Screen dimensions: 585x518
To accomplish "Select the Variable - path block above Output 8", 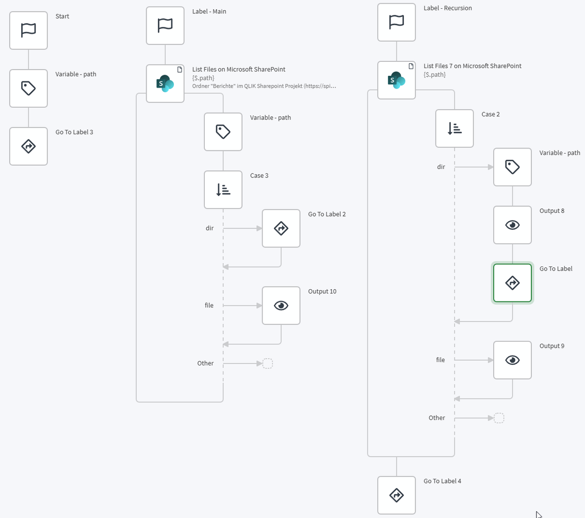I will (x=512, y=167).
